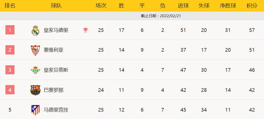Sort table by 净胜球 column header
The image size is (264, 119).
click(x=228, y=6)
